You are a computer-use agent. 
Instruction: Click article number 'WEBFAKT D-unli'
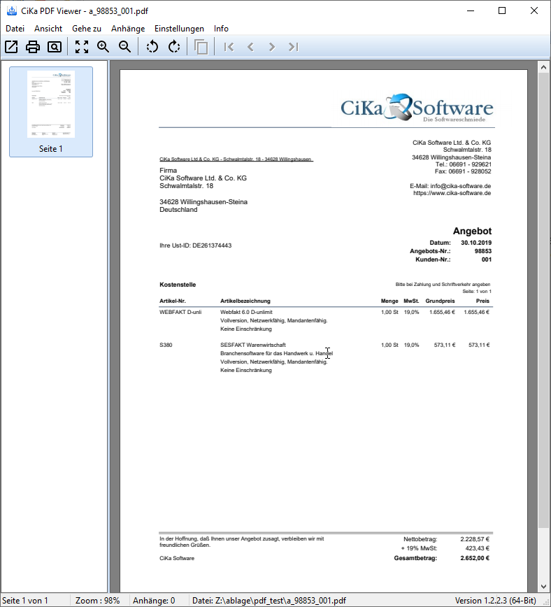coord(180,312)
